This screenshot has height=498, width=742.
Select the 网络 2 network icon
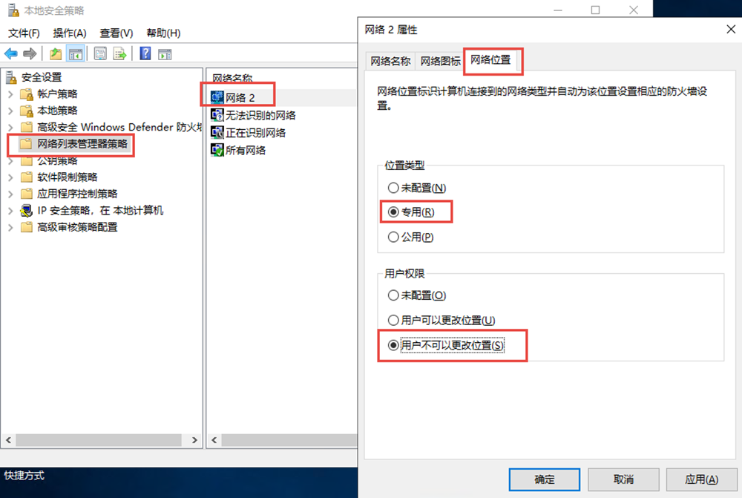[217, 97]
